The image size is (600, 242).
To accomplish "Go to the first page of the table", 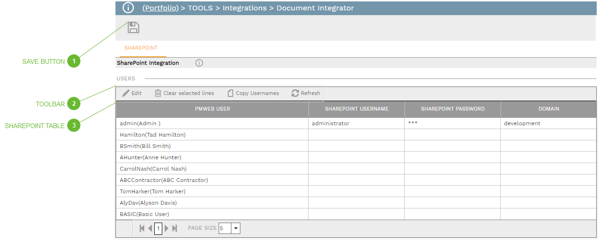I will click(x=142, y=228).
